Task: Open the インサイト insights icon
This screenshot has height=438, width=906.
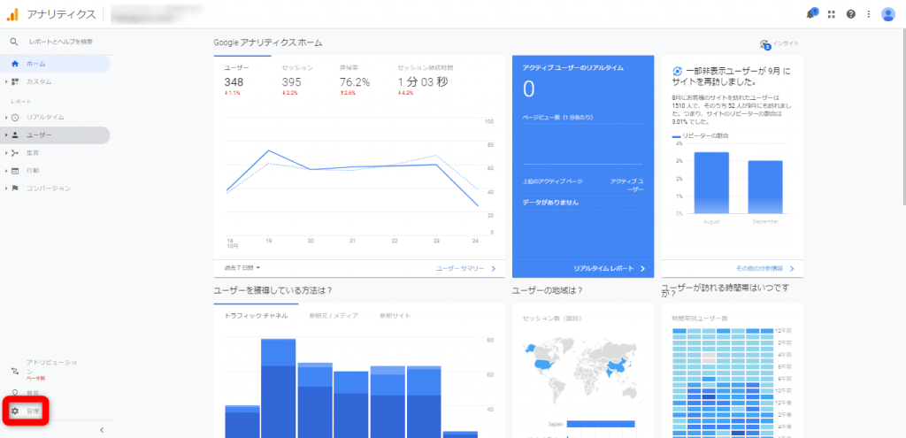Action: (765, 44)
